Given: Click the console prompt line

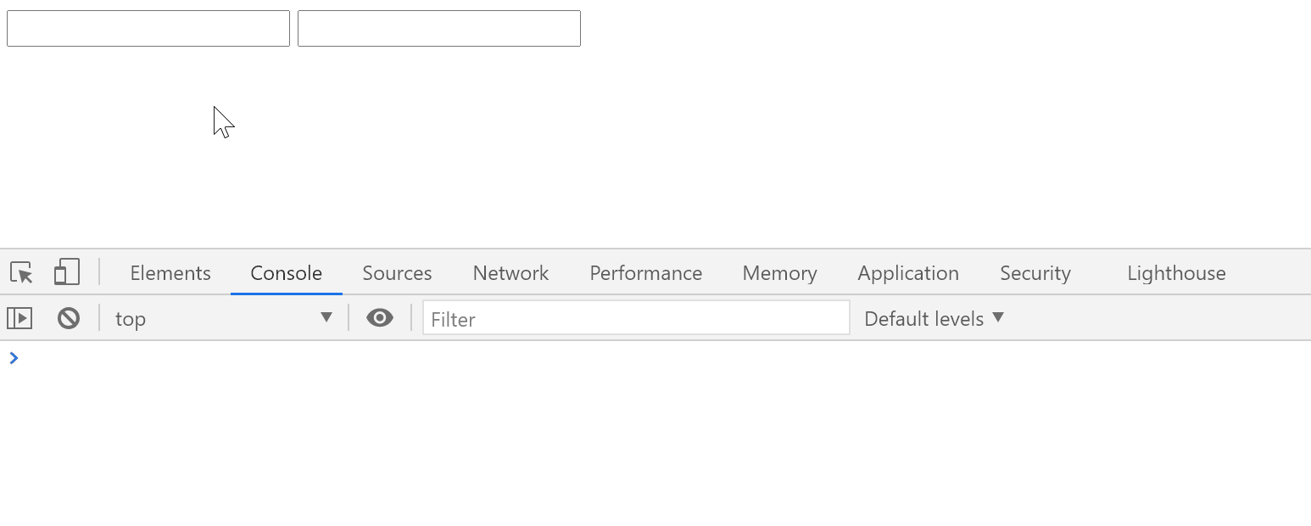Looking at the screenshot, I should pos(509,358).
